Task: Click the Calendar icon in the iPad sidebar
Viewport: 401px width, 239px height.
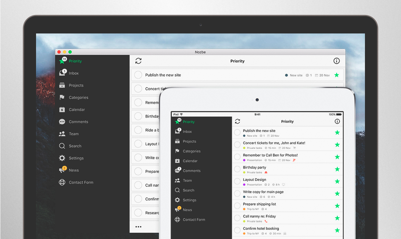Action: (x=177, y=161)
